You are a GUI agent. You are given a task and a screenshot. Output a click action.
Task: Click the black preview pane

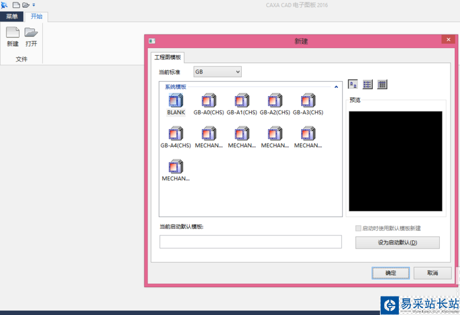(395, 161)
